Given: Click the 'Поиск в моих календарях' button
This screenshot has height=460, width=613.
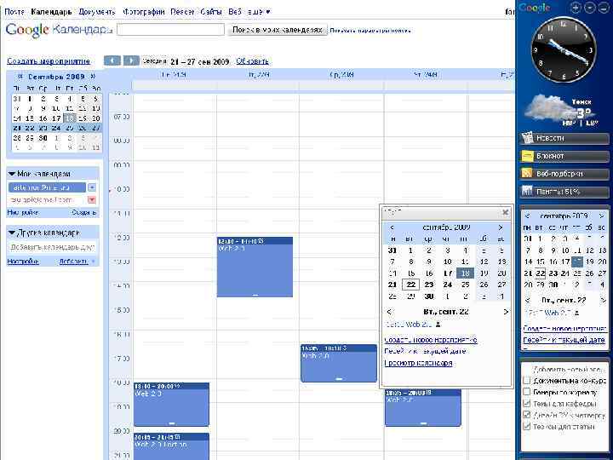Looking at the screenshot, I should (x=278, y=30).
